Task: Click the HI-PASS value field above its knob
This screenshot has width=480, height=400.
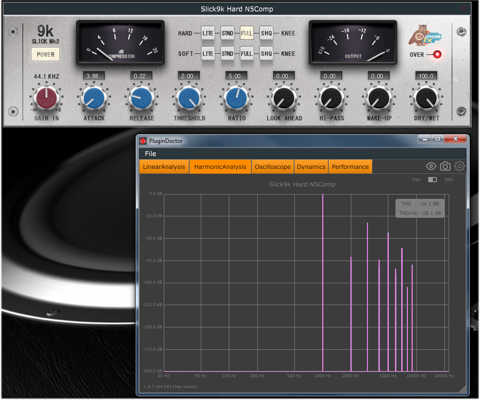Action: [331, 76]
